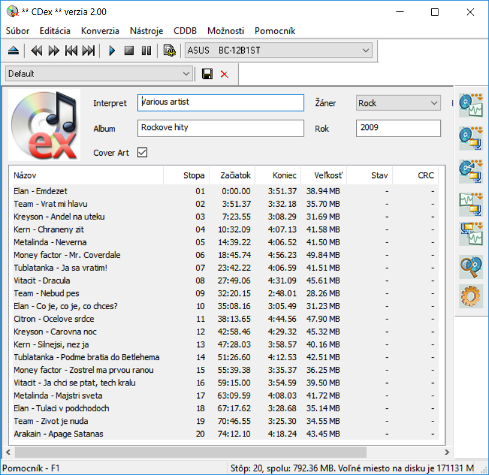Image resolution: width=489 pixels, height=475 pixels.
Task: Click extract CD tracks to compressed files icon
Action: coord(471,136)
